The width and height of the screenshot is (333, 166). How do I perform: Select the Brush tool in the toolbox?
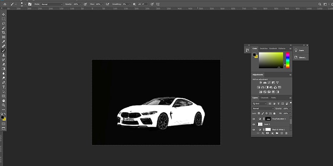[3, 51]
